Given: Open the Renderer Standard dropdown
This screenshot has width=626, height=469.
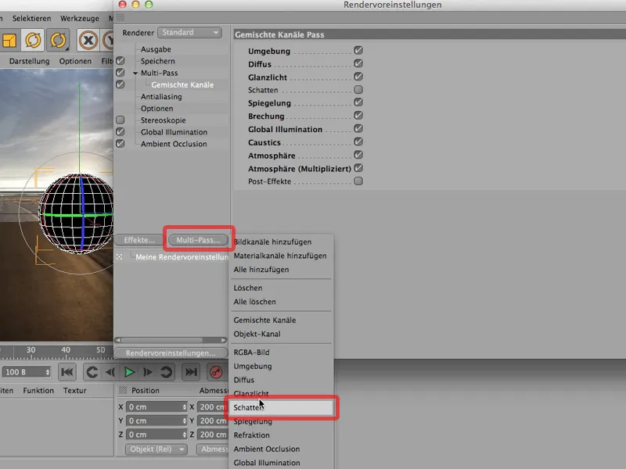Looking at the screenshot, I should pos(189,32).
